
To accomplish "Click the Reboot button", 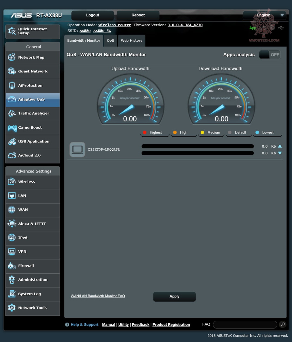I will pos(138,15).
